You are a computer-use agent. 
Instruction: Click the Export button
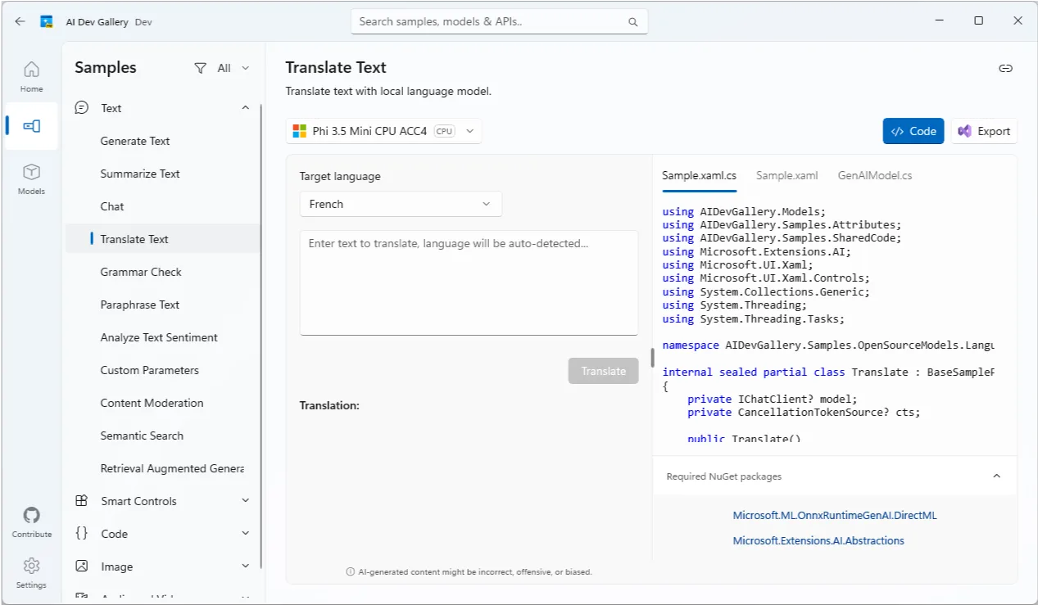pos(984,131)
